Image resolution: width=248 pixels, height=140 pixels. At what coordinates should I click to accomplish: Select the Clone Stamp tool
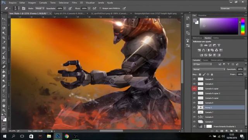point(4,57)
